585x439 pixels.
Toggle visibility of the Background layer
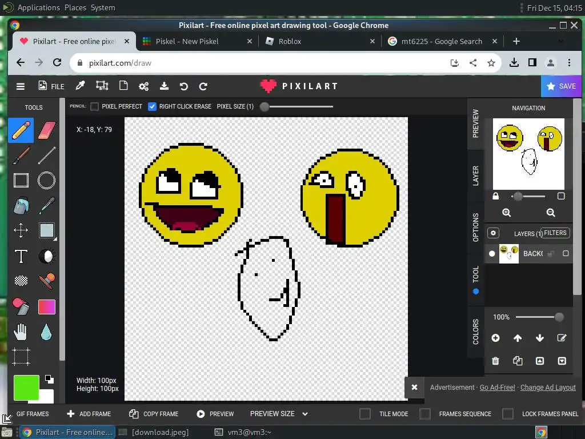492,254
